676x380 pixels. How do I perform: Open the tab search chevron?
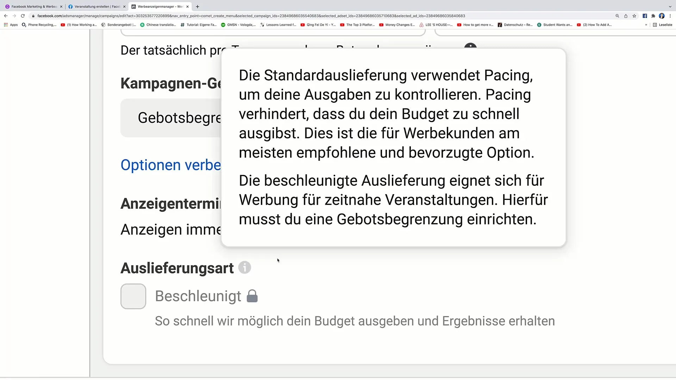(670, 7)
